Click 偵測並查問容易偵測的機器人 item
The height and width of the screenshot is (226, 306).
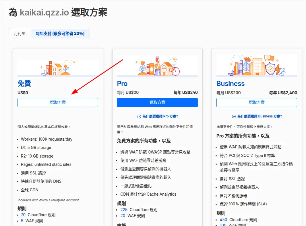[146, 169]
